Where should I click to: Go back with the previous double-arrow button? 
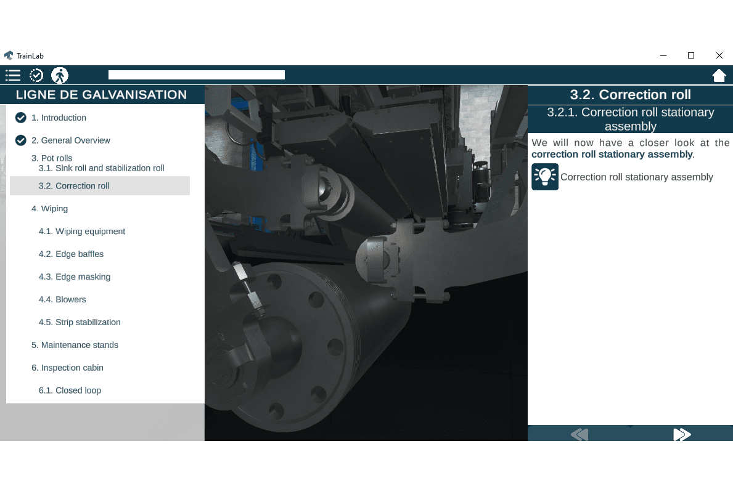[579, 434]
